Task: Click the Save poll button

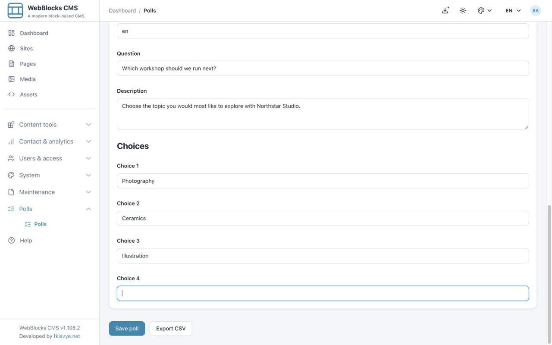Action: click(x=127, y=329)
